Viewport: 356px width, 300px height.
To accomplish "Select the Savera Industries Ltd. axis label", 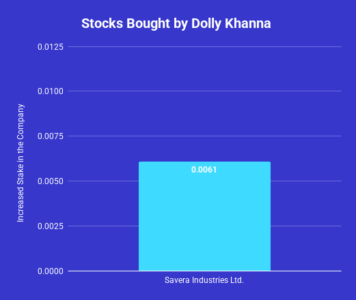I will click(x=204, y=280).
